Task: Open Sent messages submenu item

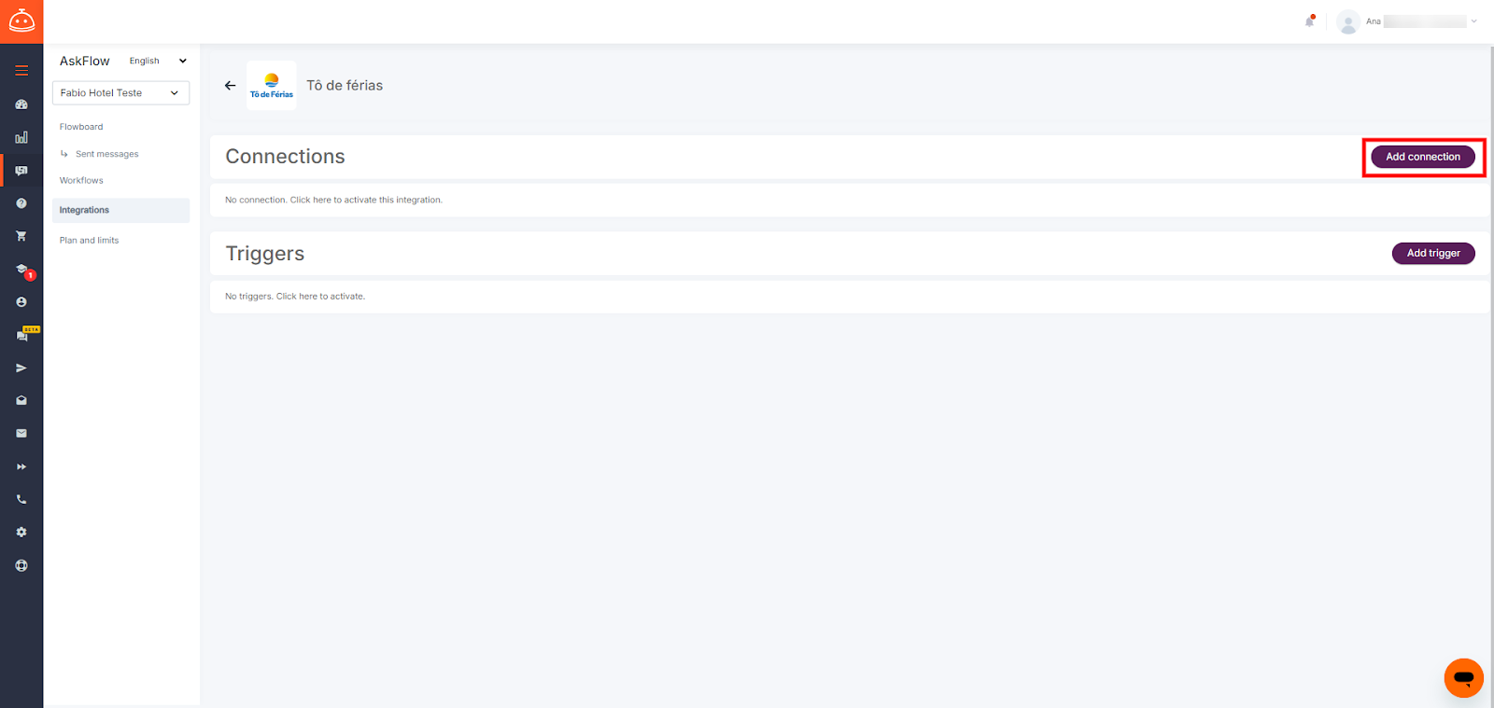Action: pos(106,154)
